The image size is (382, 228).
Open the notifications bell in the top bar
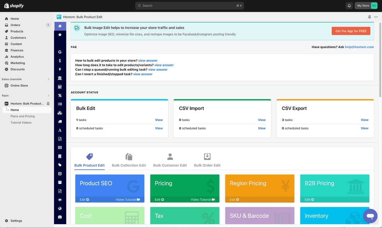[x=348, y=6]
